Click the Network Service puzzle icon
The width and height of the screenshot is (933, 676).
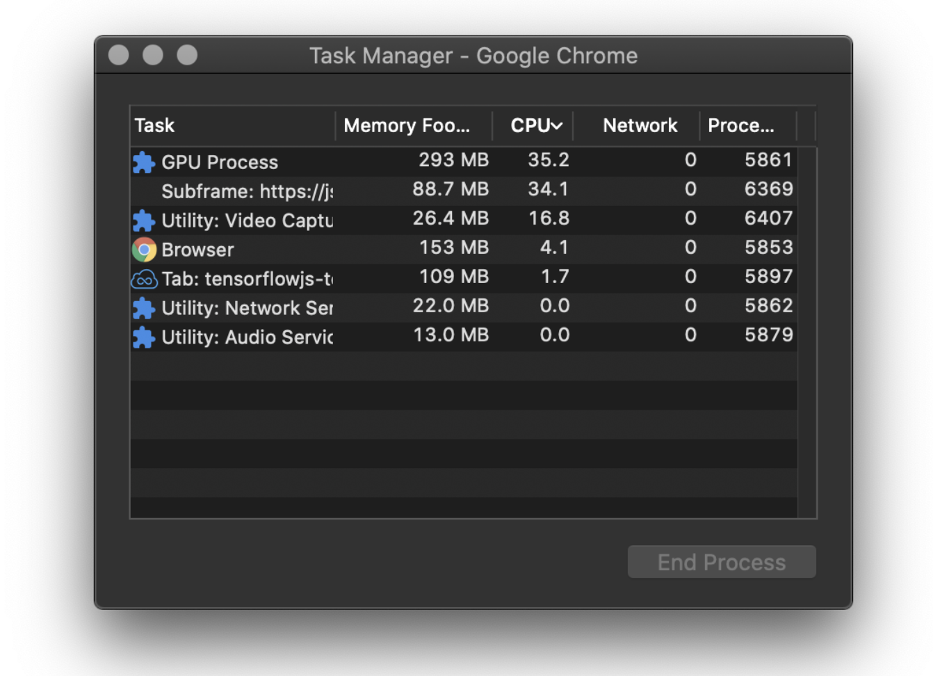pyautogui.click(x=144, y=308)
